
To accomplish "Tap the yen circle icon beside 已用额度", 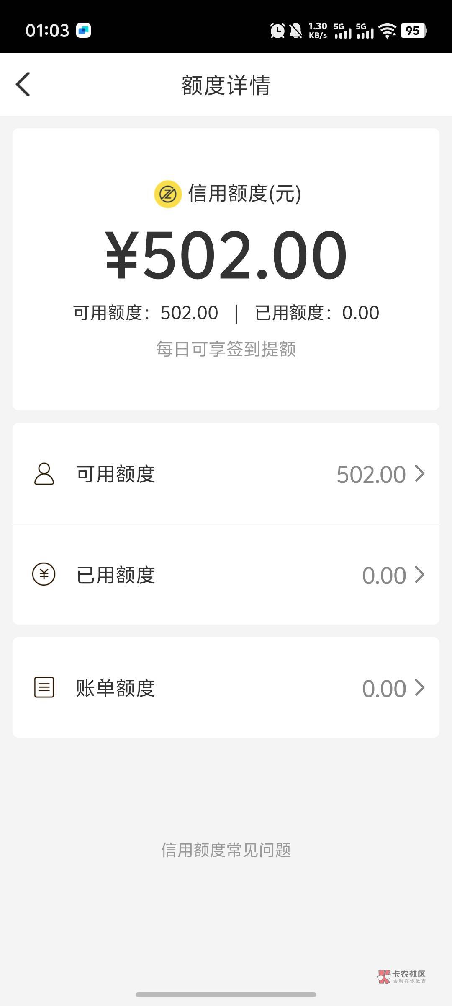I will coord(44,574).
